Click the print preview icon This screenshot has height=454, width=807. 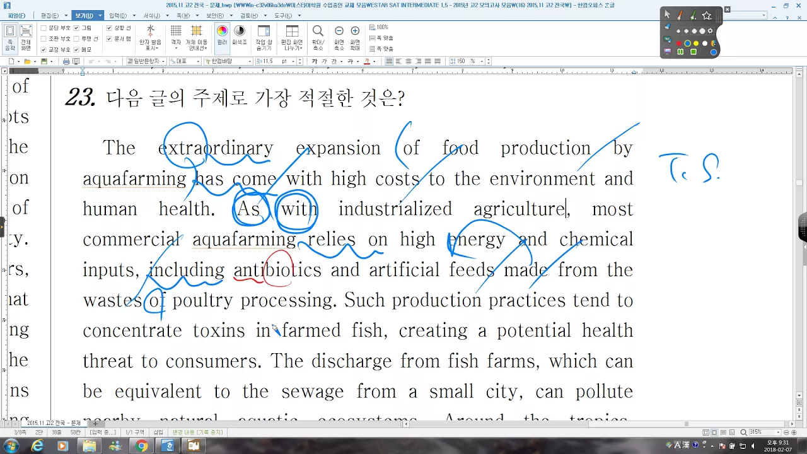click(76, 61)
